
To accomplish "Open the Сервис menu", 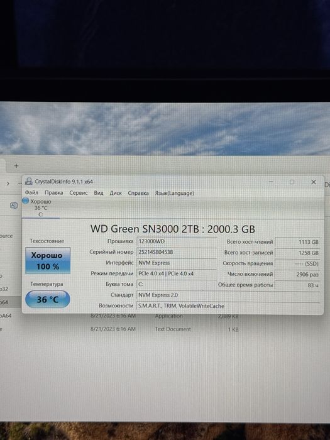I will [x=79, y=193].
